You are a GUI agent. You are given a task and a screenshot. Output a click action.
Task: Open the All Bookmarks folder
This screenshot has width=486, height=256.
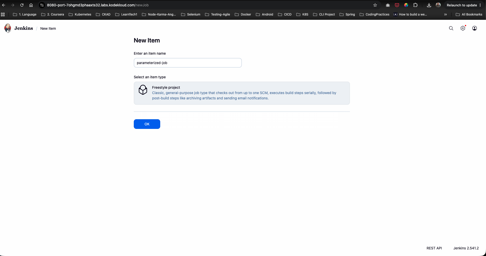(469, 14)
